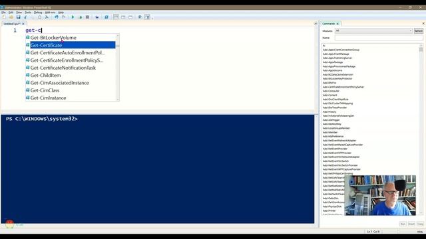Create a new script with New icon
The height and width of the screenshot is (239, 426).
tap(4, 17)
